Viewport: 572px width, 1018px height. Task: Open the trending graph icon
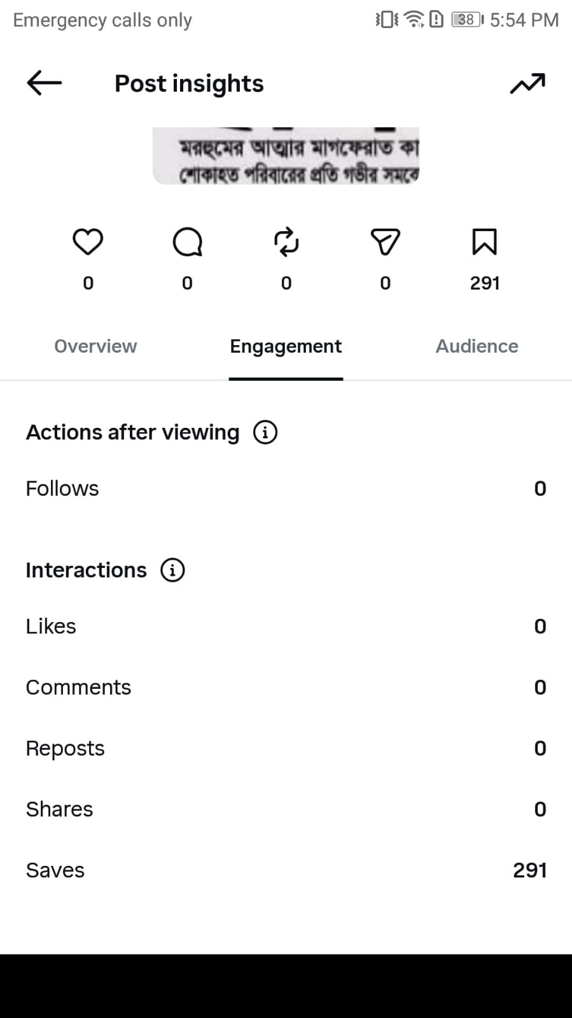click(x=527, y=83)
